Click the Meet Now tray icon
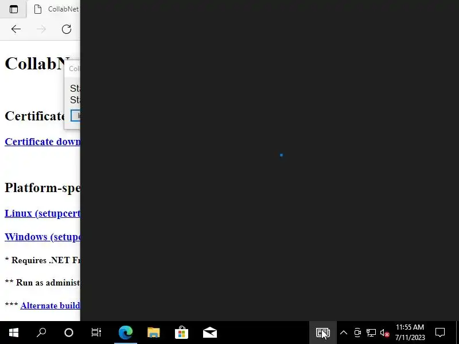Image resolution: width=459 pixels, height=344 pixels. (357, 333)
